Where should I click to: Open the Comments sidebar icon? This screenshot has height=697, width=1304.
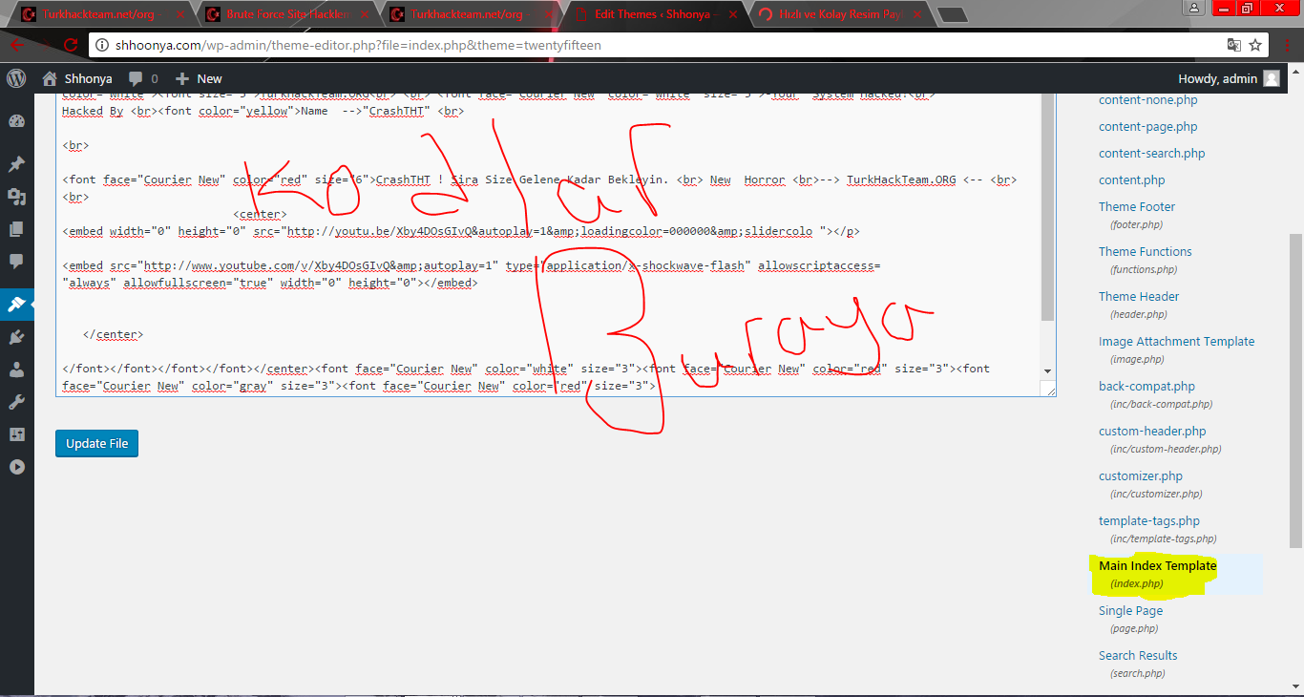(16, 262)
